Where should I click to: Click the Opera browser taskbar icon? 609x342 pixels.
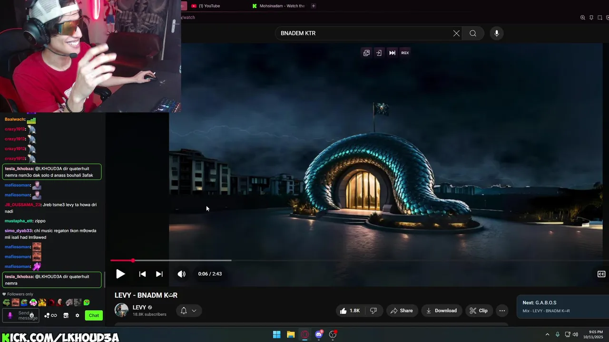pyautogui.click(x=305, y=334)
